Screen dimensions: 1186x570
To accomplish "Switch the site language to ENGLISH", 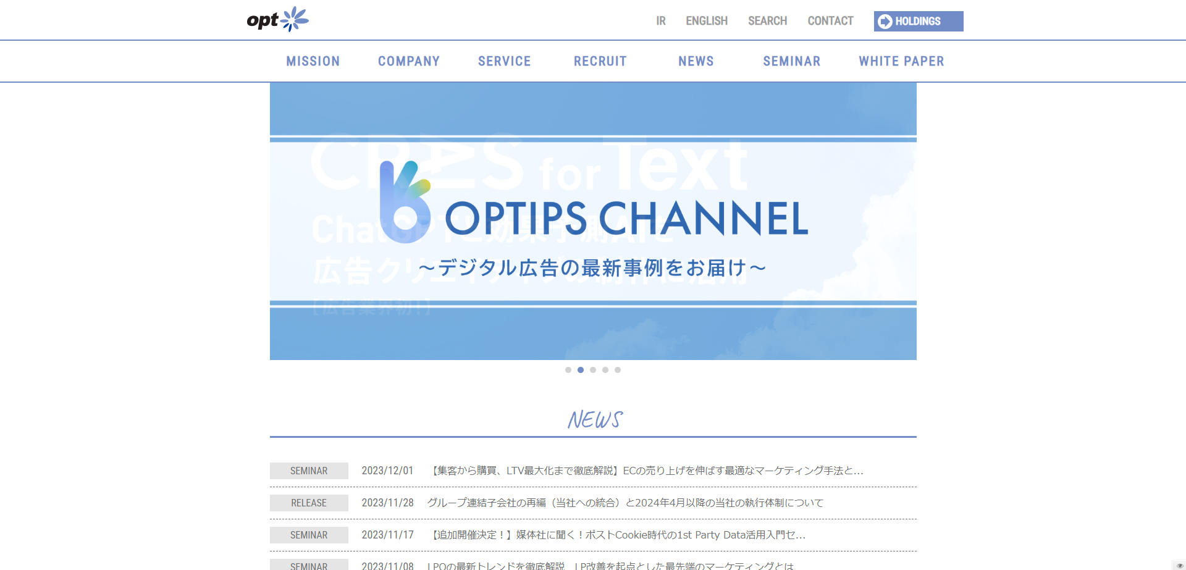I will 707,21.
